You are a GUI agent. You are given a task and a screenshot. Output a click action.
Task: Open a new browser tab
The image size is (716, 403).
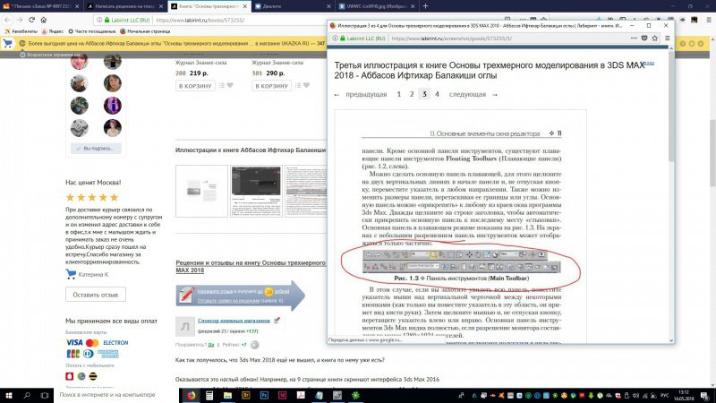click(425, 6)
